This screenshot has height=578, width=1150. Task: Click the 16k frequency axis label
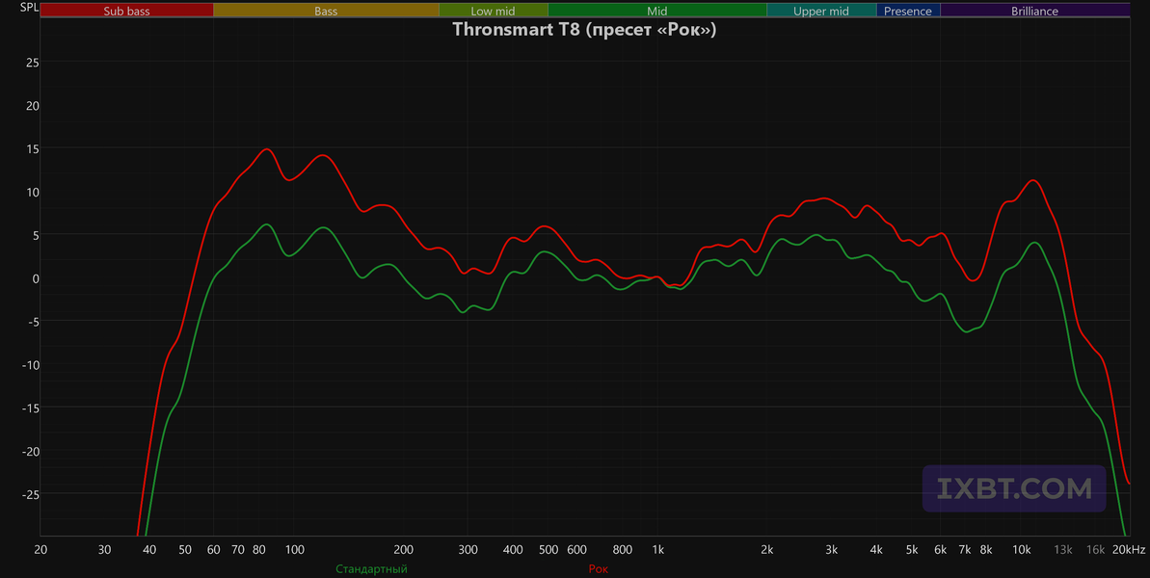(1096, 549)
